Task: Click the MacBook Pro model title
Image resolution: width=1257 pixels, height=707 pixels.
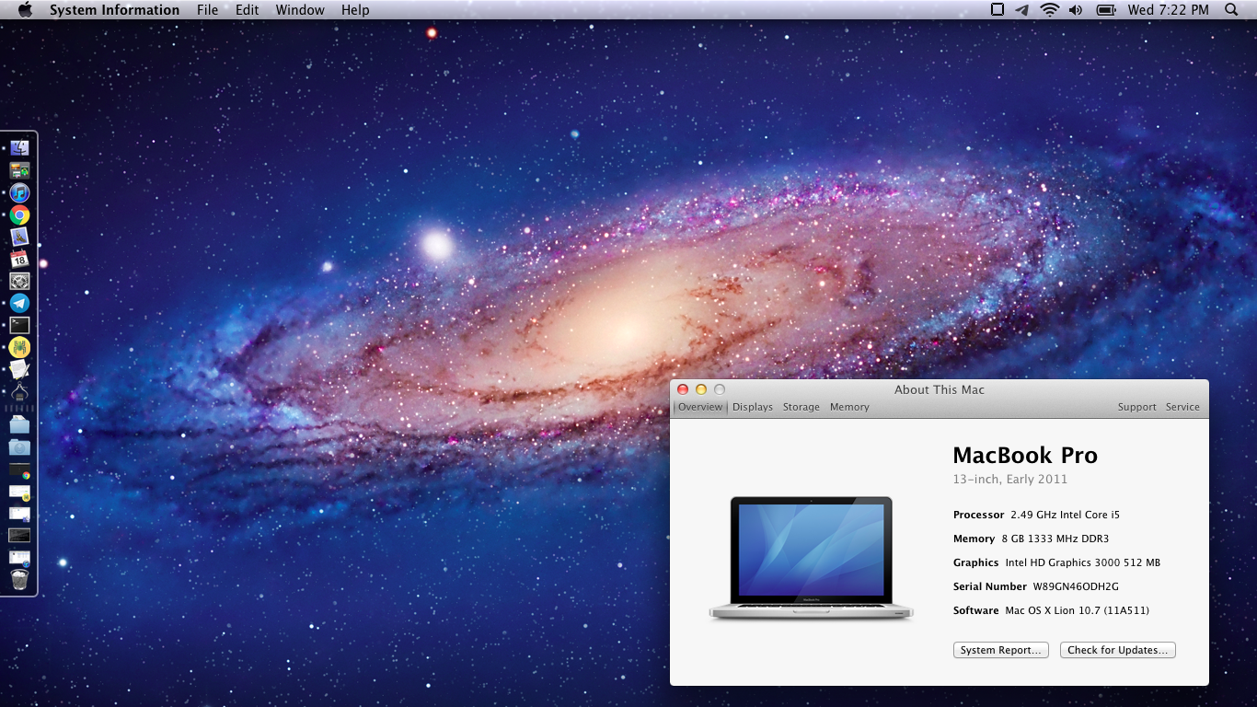Action: [x=1025, y=456]
